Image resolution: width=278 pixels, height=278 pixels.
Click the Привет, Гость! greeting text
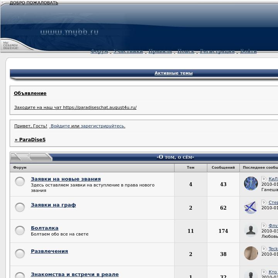pyautogui.click(x=31, y=126)
